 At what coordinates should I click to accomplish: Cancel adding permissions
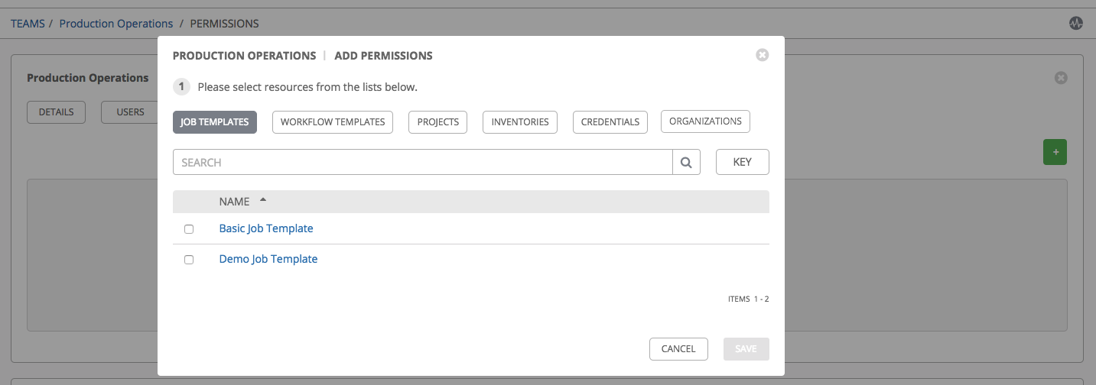click(x=678, y=348)
